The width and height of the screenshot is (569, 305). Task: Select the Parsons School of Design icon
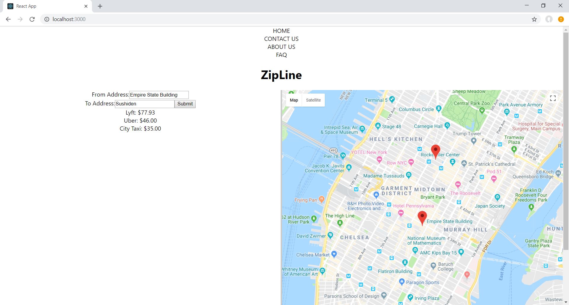click(384, 295)
